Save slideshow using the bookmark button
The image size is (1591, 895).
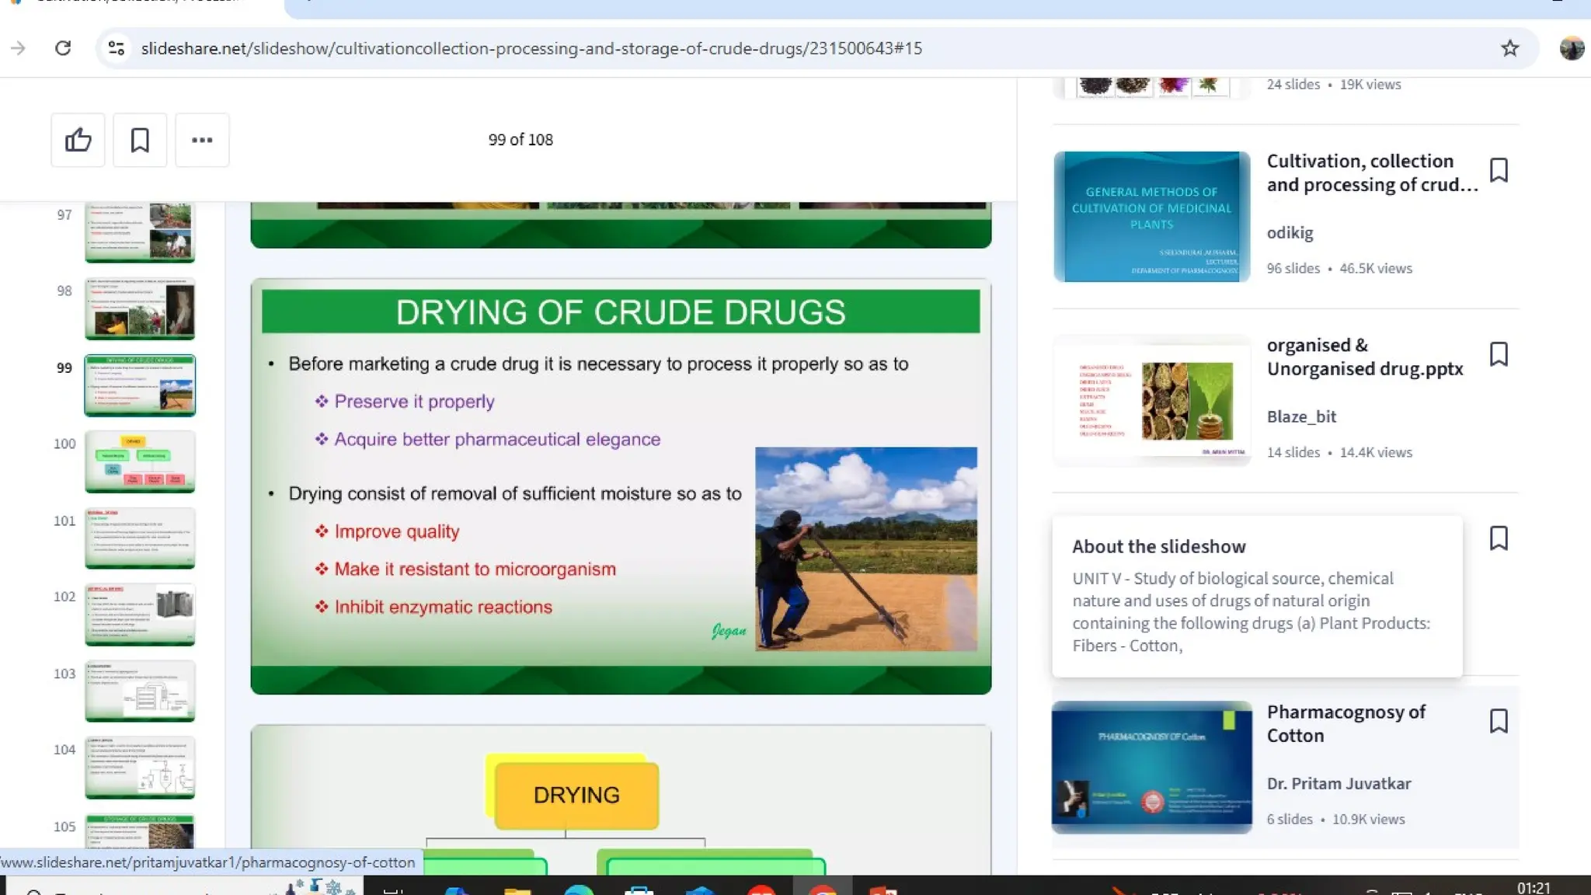click(x=140, y=140)
